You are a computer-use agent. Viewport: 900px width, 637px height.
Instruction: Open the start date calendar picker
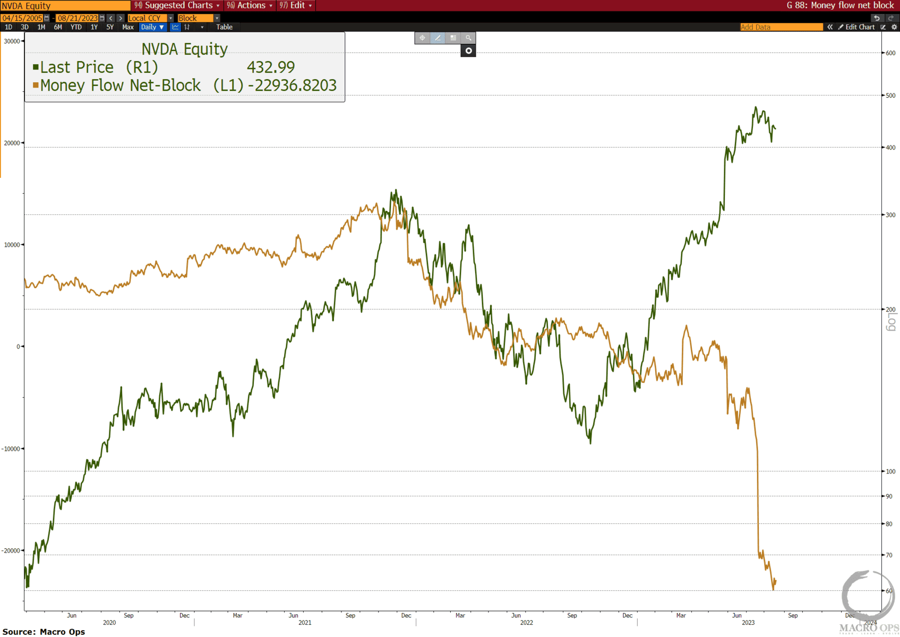(47, 18)
